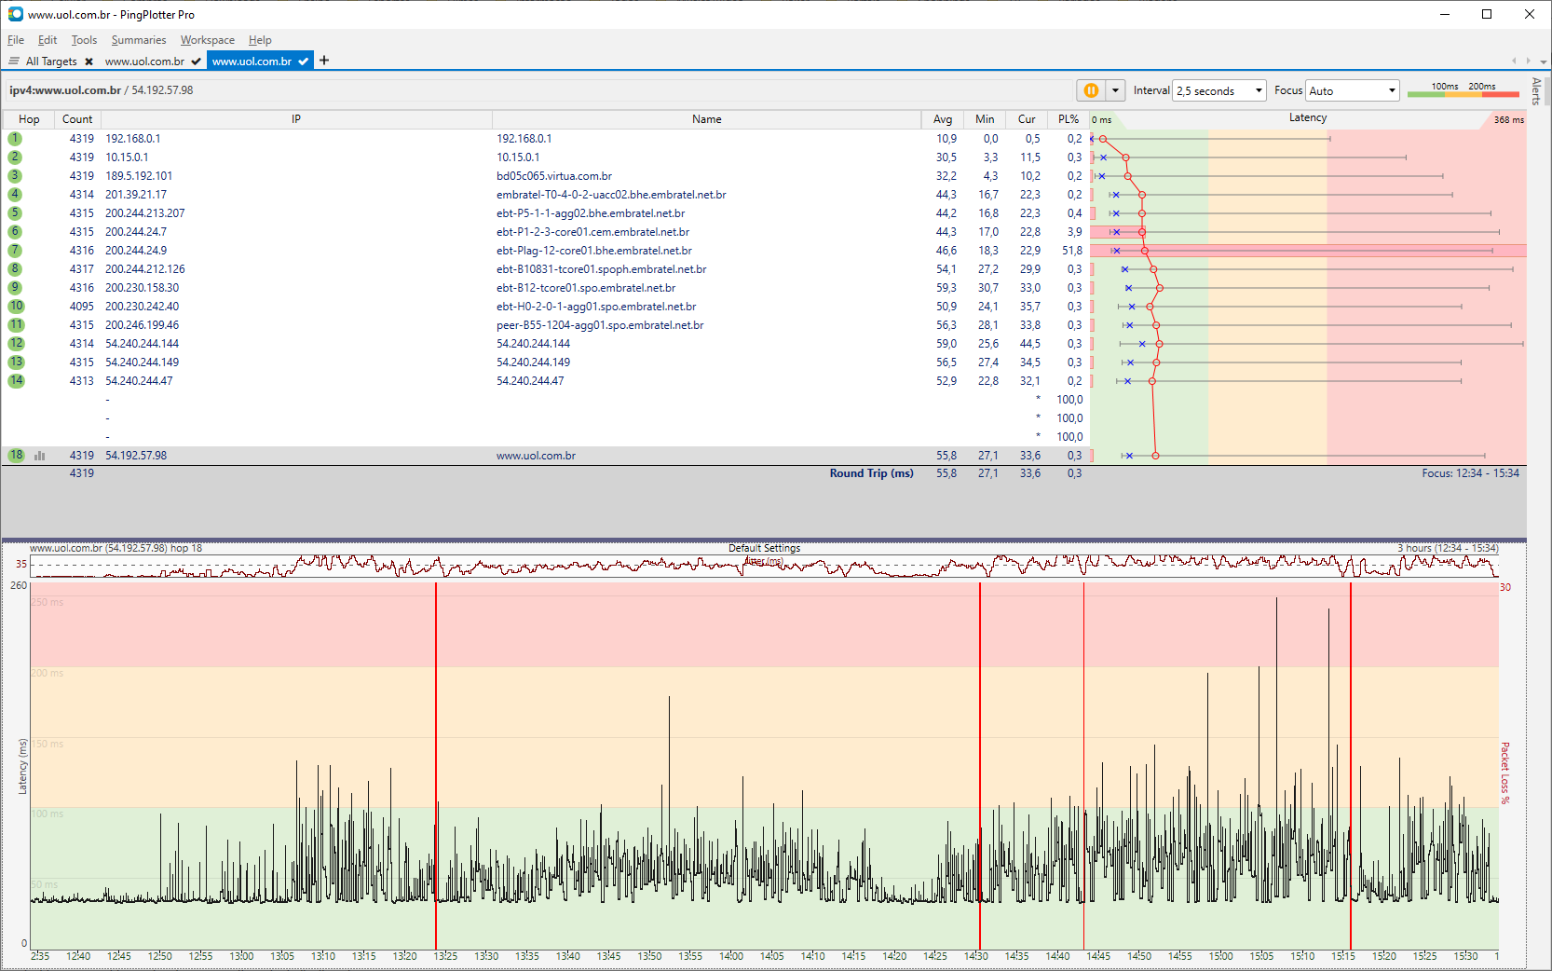Click the scroll tabs right arrow icon
This screenshot has width=1552, height=971.
coord(1528,62)
